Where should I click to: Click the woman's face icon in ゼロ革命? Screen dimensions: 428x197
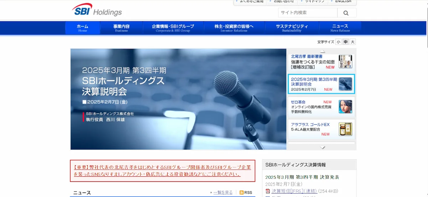pyautogui.click(x=345, y=107)
